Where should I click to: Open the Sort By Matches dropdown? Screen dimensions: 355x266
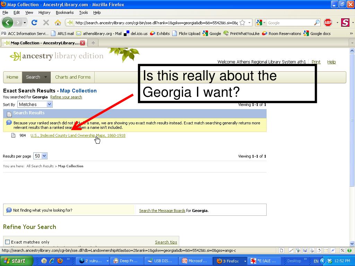coord(35,104)
